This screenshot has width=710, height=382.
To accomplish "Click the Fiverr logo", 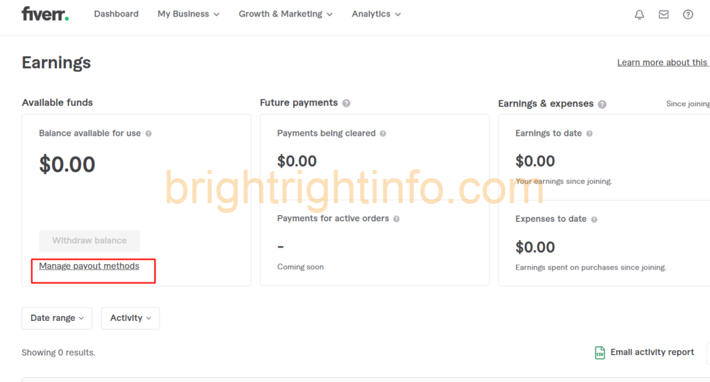I will point(45,14).
